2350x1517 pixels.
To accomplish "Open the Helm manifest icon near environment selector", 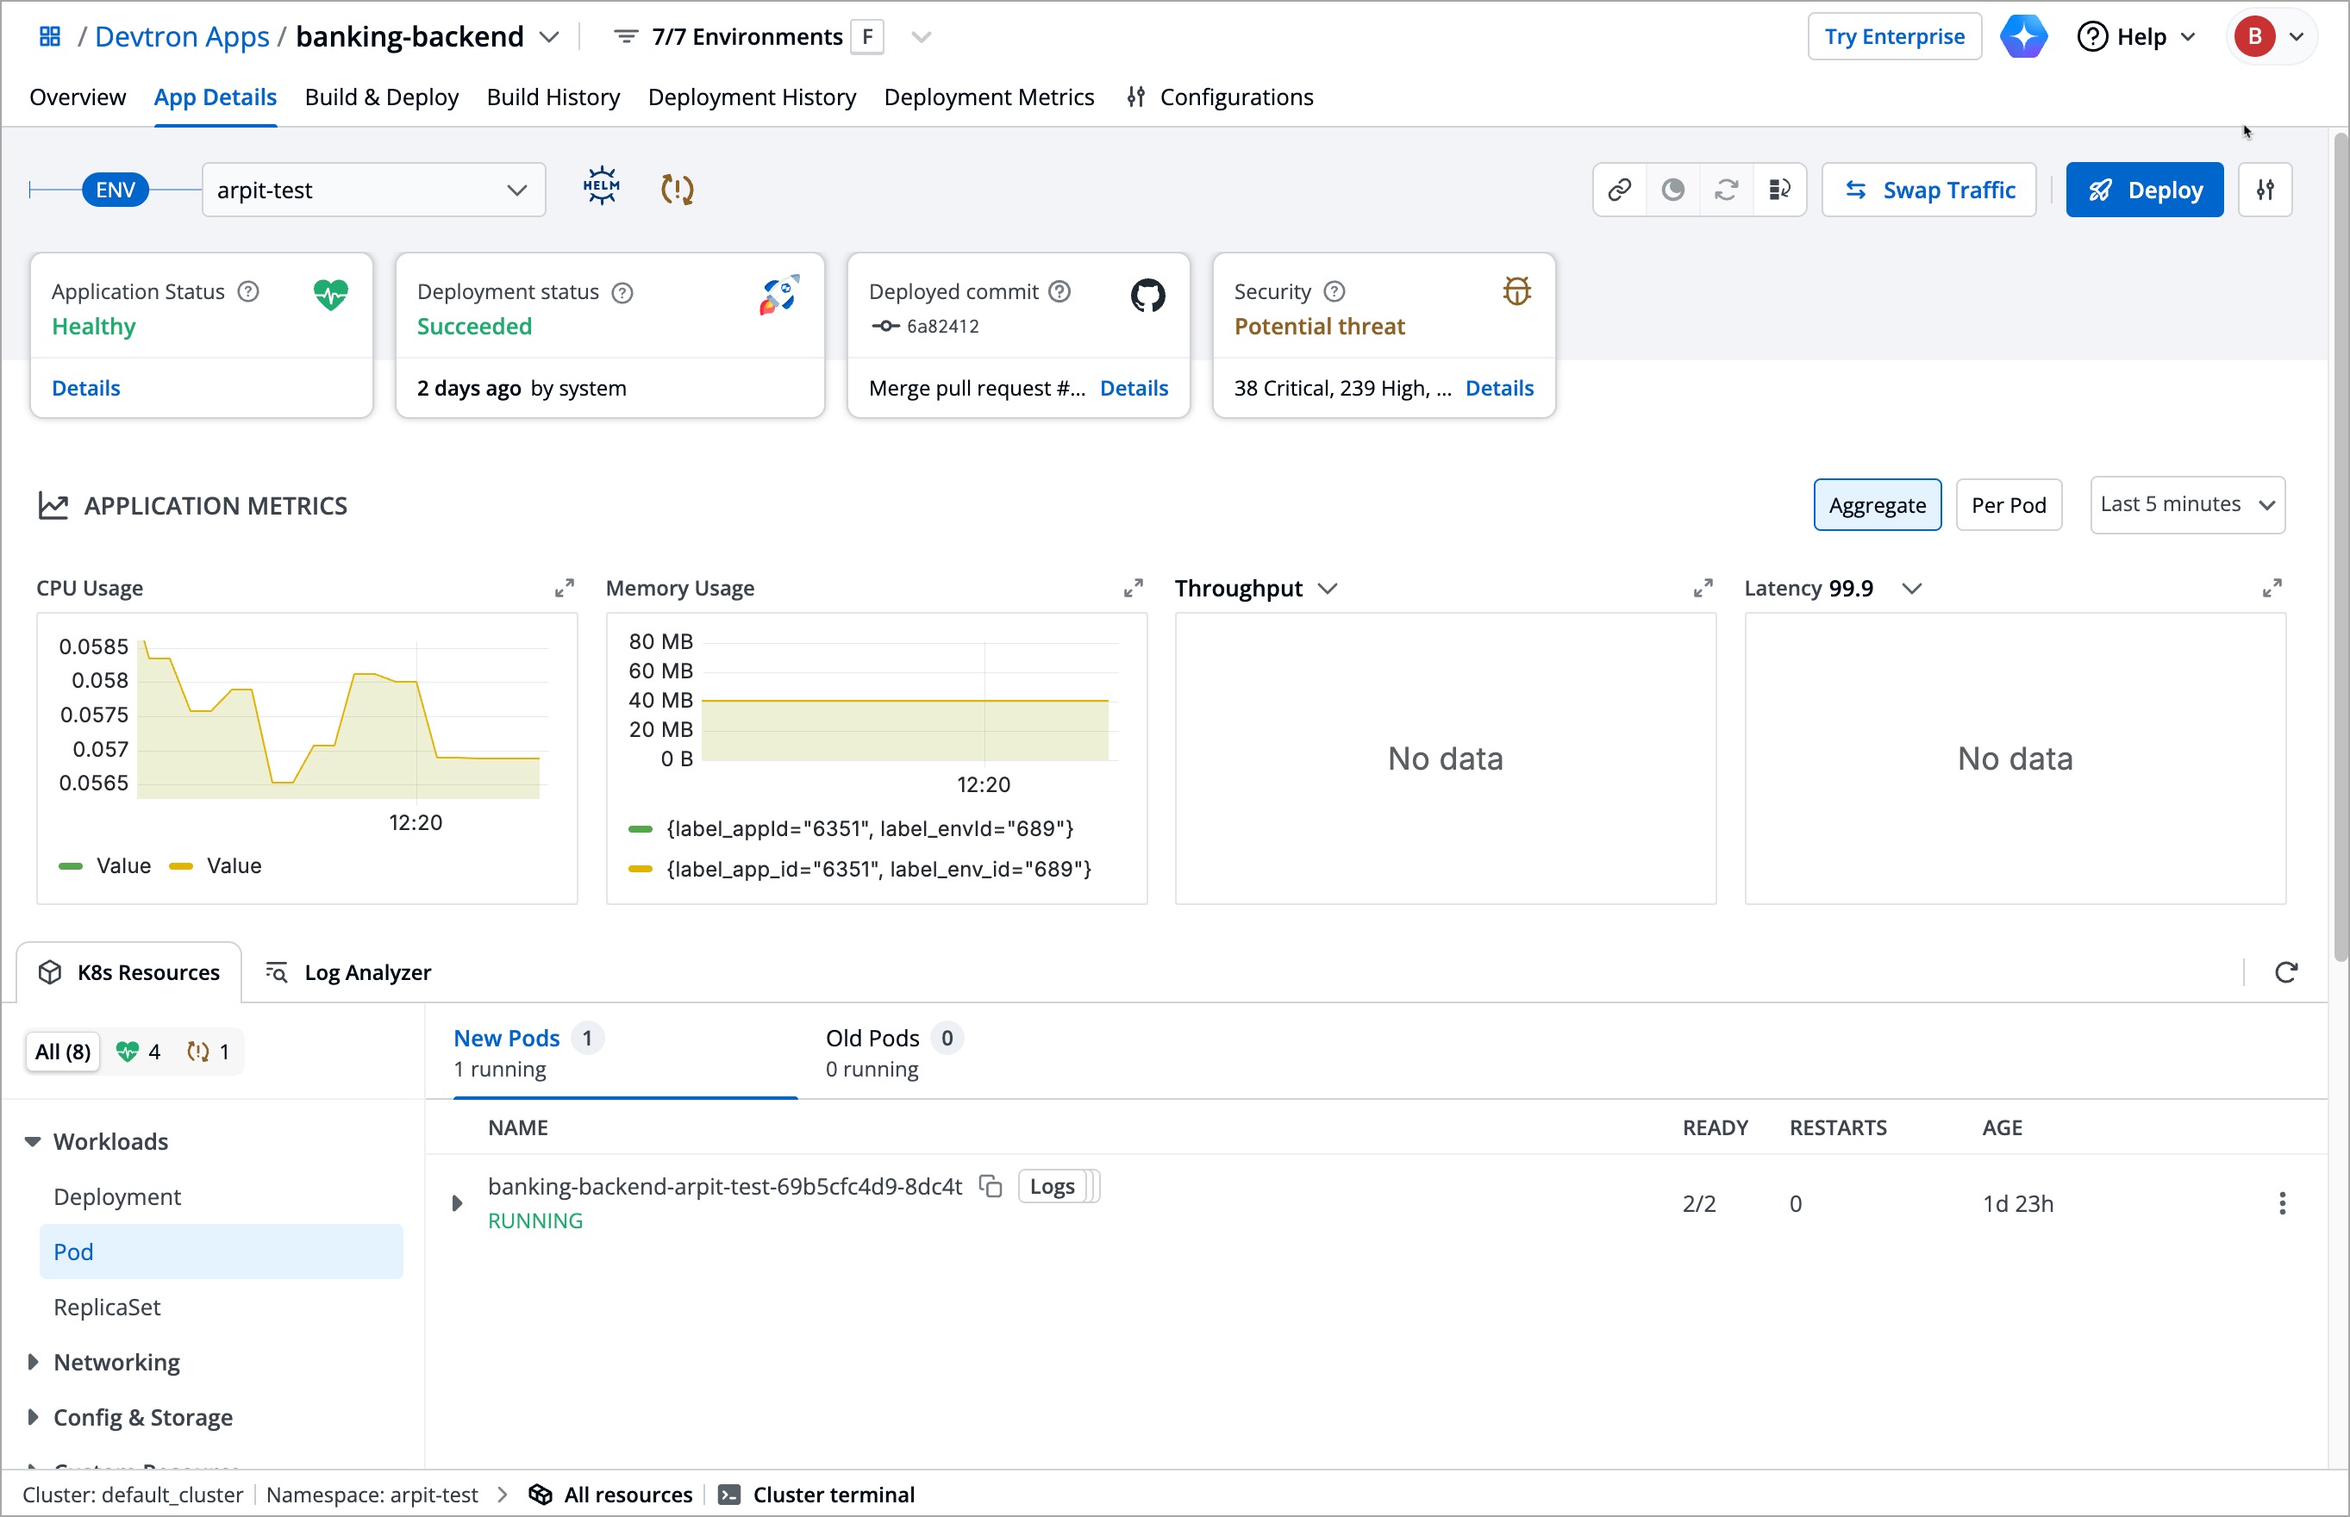I will tap(600, 187).
